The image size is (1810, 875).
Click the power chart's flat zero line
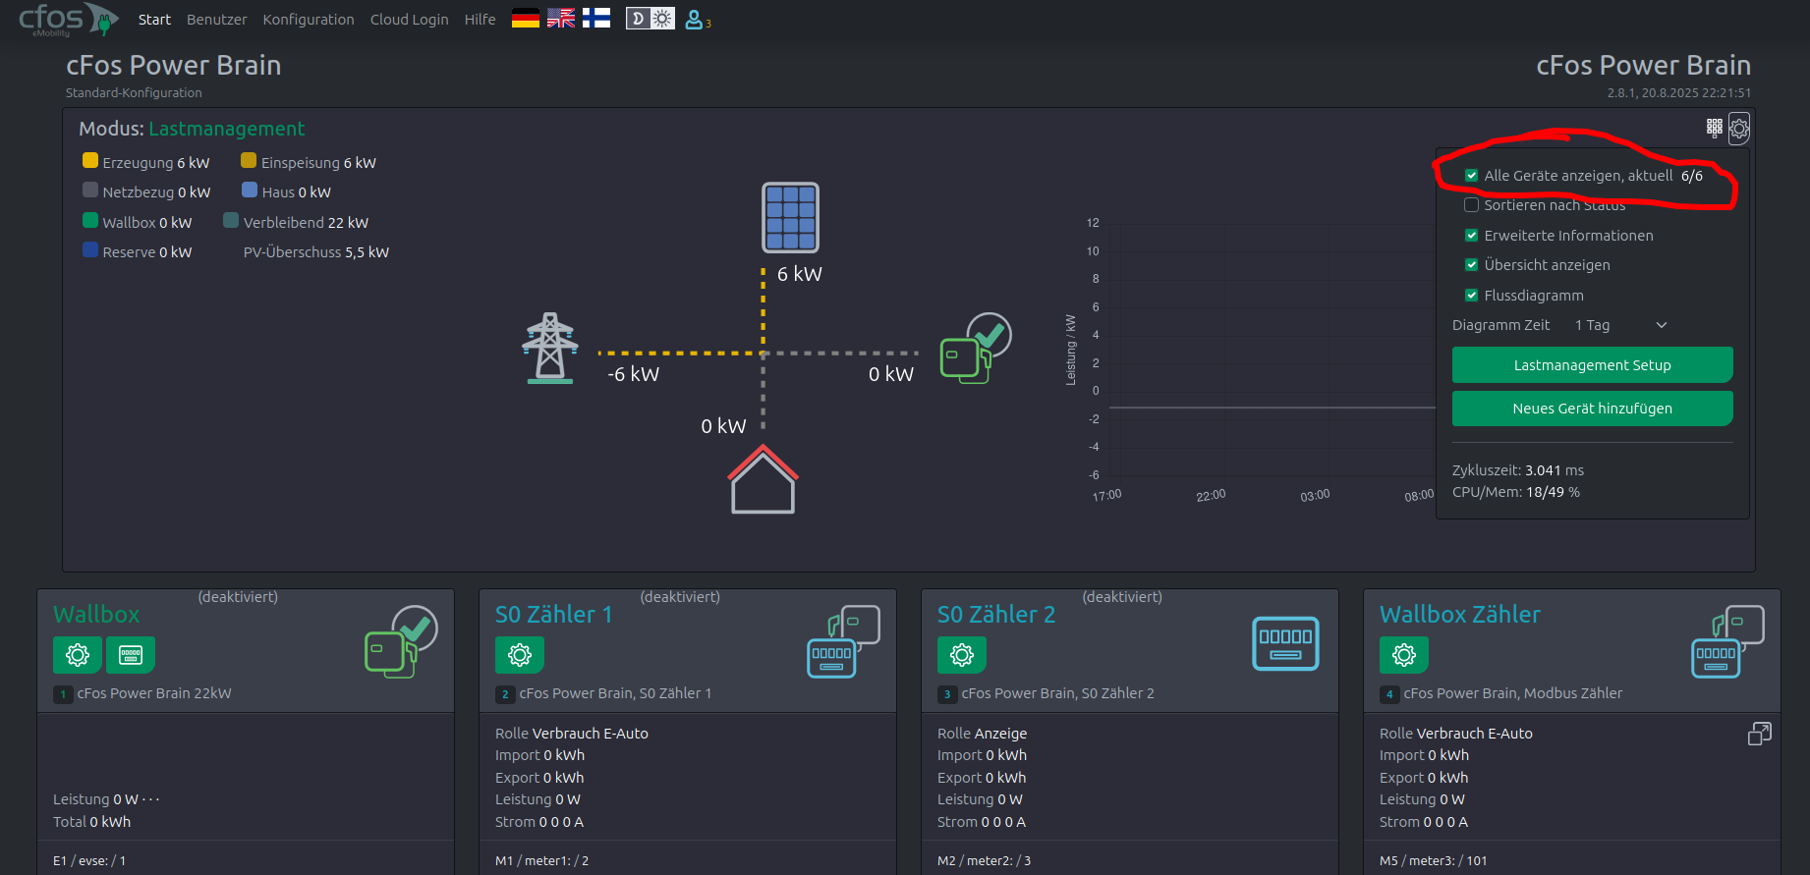click(1273, 407)
